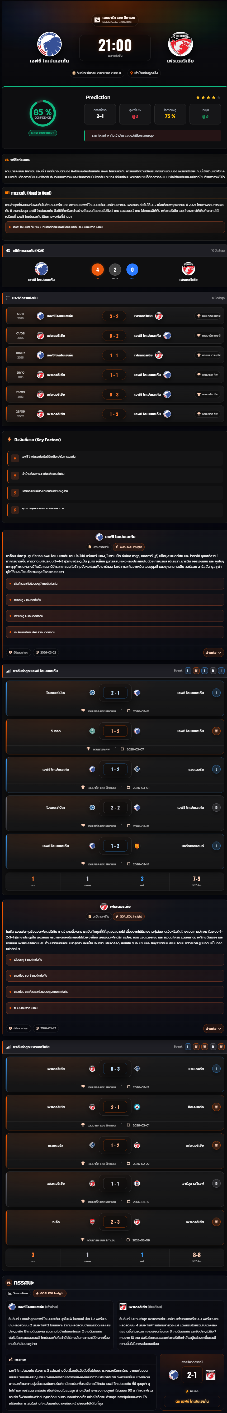
Task: Click the first L streak badge for Copenhagen form
Action: point(188,671)
